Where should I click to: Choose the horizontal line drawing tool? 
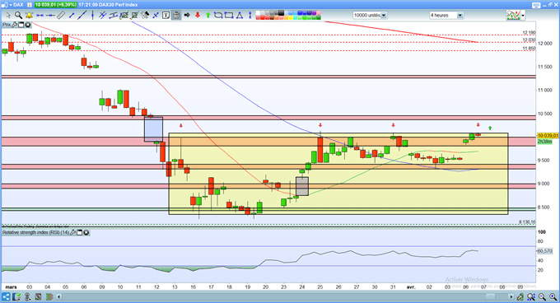coord(40,15)
